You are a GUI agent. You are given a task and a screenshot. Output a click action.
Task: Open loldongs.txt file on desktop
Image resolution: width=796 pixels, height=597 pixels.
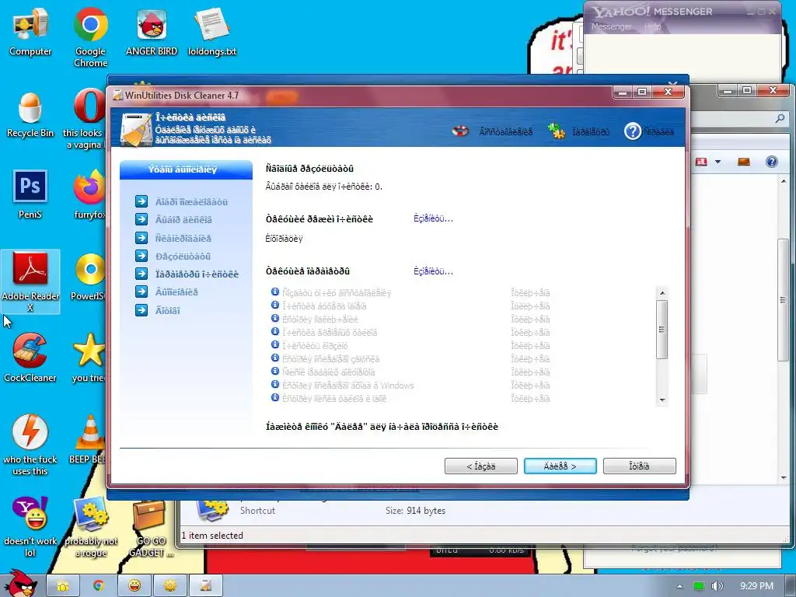(211, 31)
